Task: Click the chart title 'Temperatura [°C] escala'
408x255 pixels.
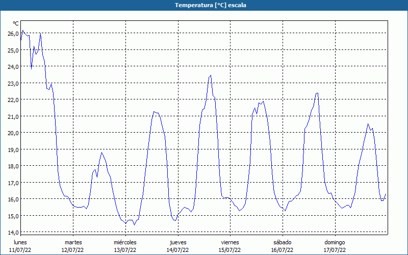Action: point(211,5)
